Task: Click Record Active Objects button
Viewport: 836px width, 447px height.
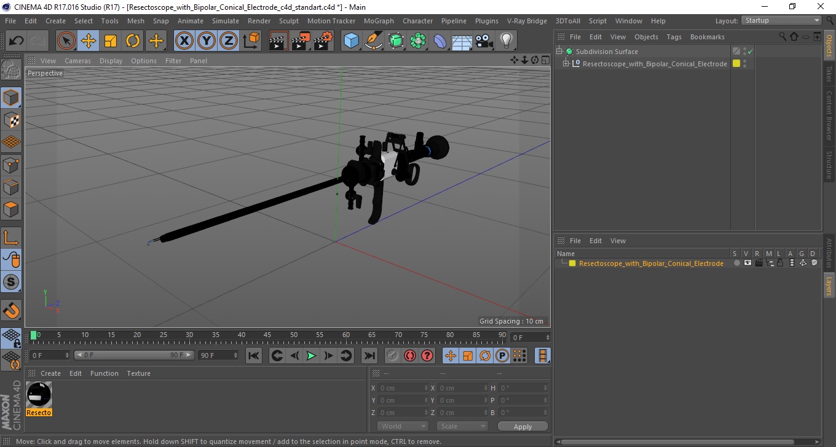Action: click(393, 356)
